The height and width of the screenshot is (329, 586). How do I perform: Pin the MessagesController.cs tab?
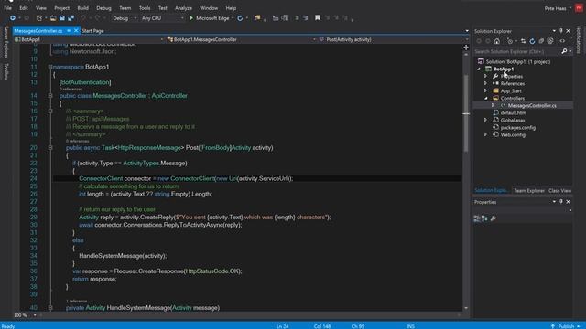point(69,30)
